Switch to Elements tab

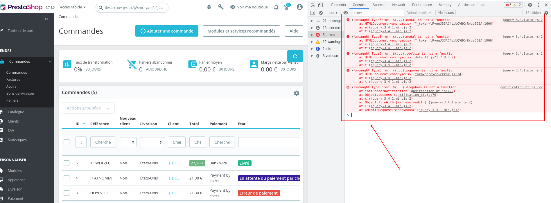[338, 5]
